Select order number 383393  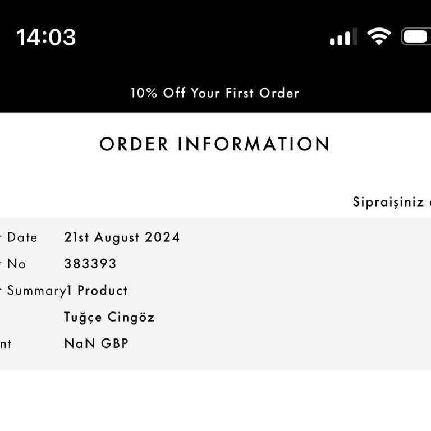[x=90, y=264]
